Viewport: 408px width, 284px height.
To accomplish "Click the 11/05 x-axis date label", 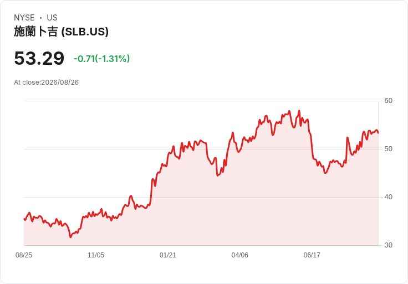I will 96,255.
